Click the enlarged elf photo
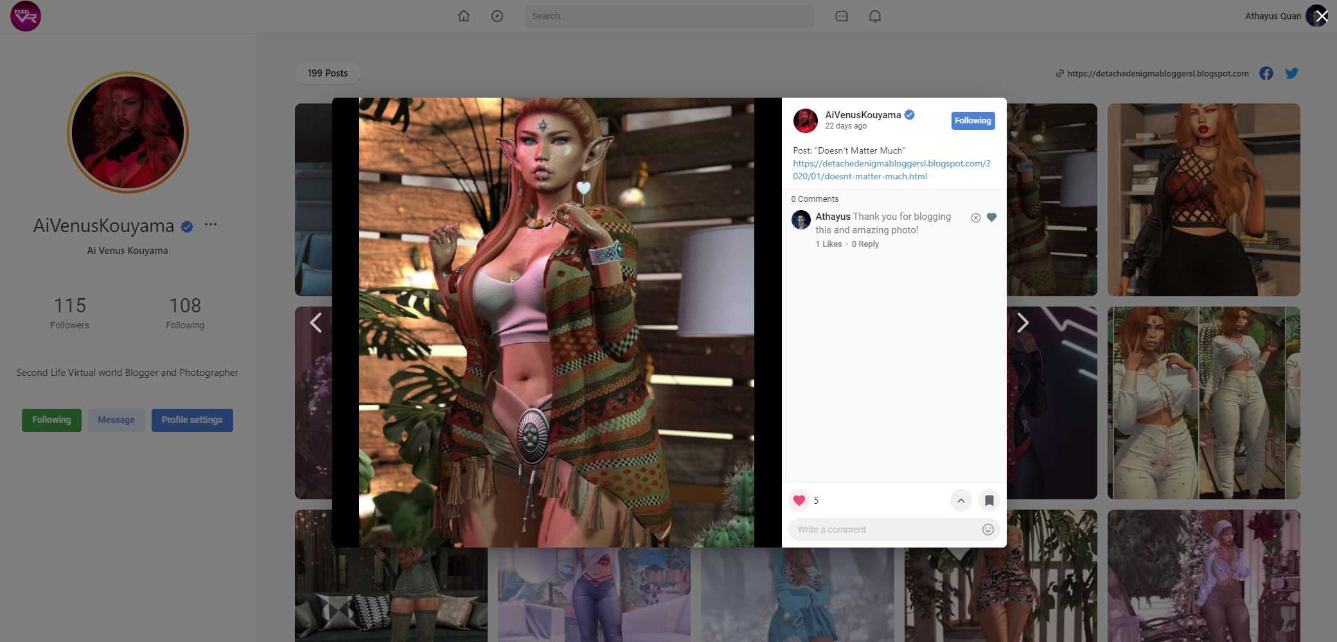Image resolution: width=1337 pixels, height=642 pixels. coord(556,323)
